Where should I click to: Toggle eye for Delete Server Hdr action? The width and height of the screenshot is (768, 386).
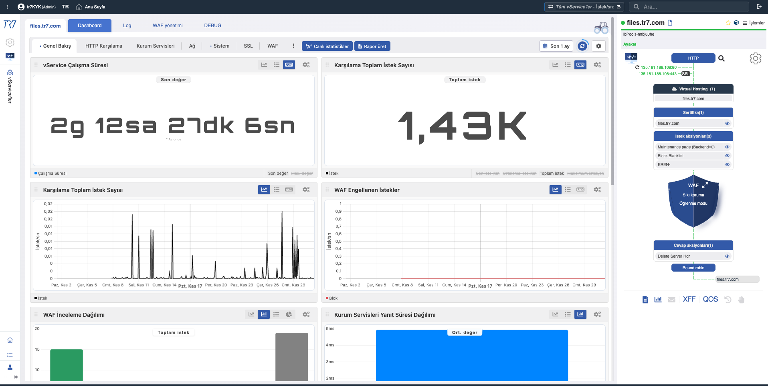tap(727, 256)
